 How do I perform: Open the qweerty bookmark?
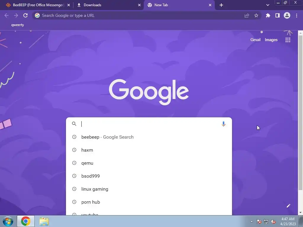pos(17,25)
